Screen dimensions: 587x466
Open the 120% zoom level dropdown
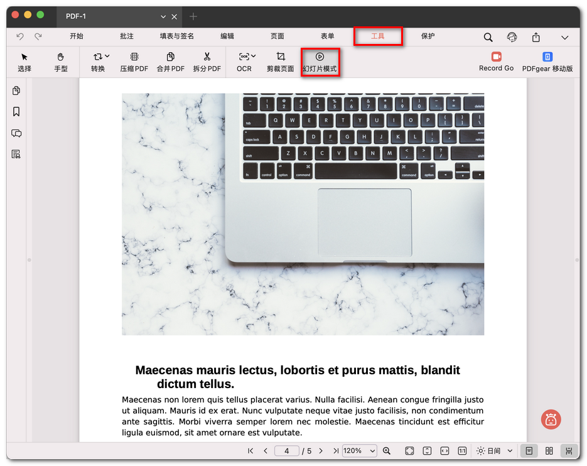(x=360, y=451)
